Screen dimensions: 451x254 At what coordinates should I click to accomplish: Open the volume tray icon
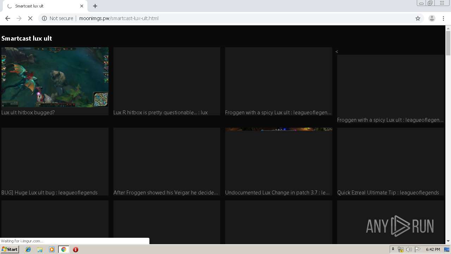409,249
